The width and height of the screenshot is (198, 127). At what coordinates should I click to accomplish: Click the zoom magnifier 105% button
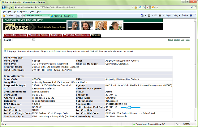point(186,124)
